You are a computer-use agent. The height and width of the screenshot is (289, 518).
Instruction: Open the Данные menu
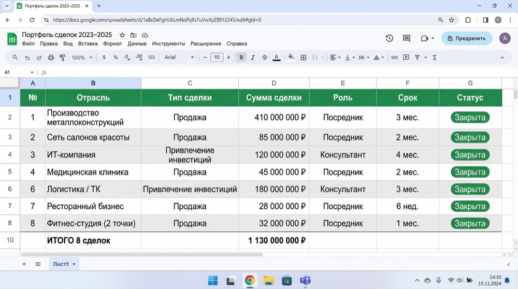click(x=137, y=44)
